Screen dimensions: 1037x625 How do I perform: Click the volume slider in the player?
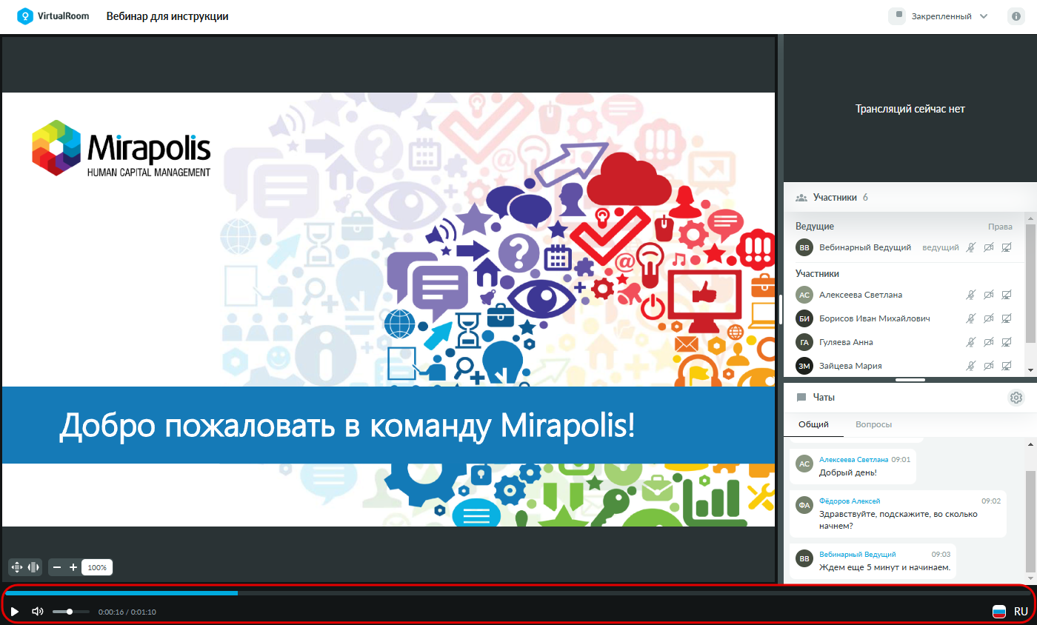pos(71,612)
